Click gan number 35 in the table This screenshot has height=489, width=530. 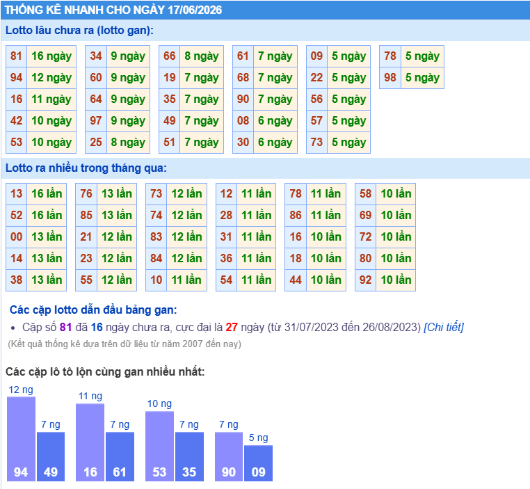tap(170, 99)
